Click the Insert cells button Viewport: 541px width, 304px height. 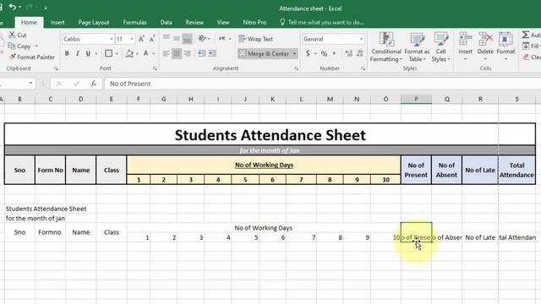click(465, 46)
